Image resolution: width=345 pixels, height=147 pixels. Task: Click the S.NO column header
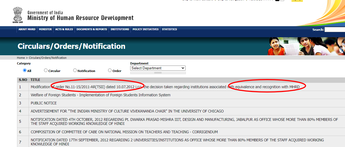23,80
